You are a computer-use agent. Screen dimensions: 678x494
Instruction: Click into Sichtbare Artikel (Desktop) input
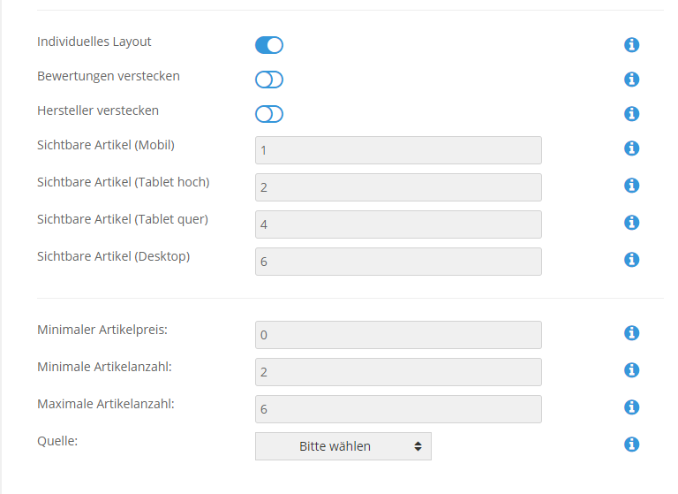coord(398,262)
